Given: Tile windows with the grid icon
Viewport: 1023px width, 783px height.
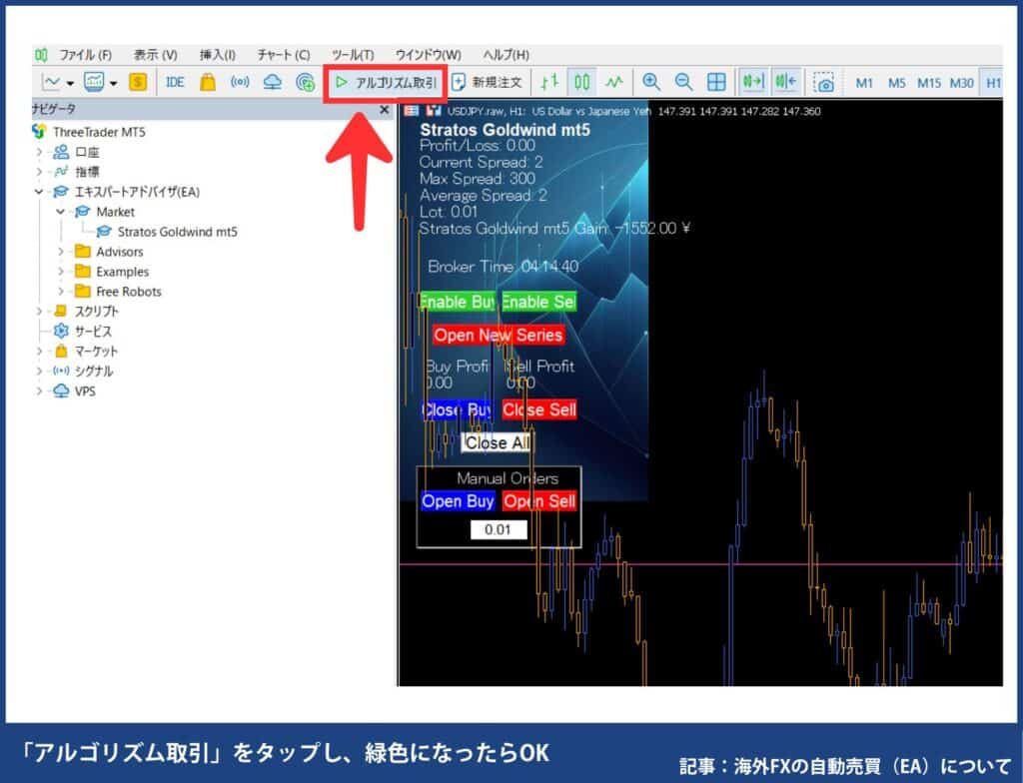Looking at the screenshot, I should [716, 82].
